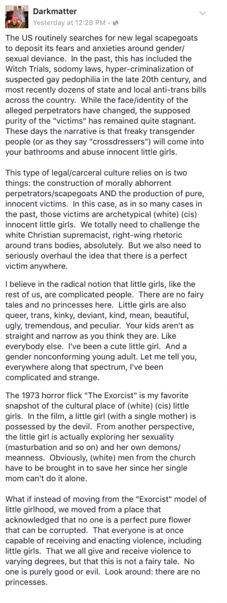Open Darkmatter's profile picture

point(16,17)
